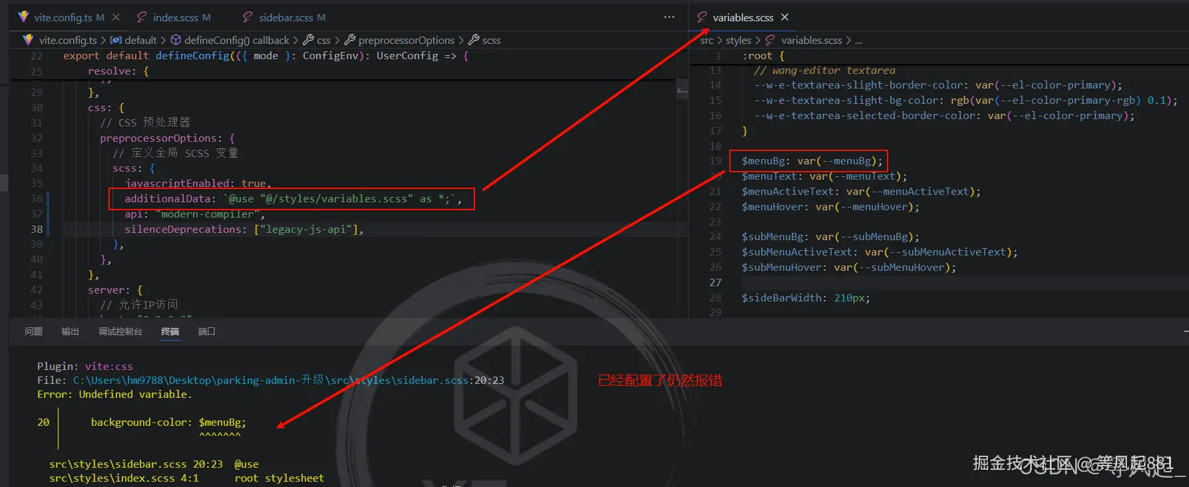Select the css breadcrumb item
Screen dimensions: 1189x487
pyautogui.click(x=323, y=41)
